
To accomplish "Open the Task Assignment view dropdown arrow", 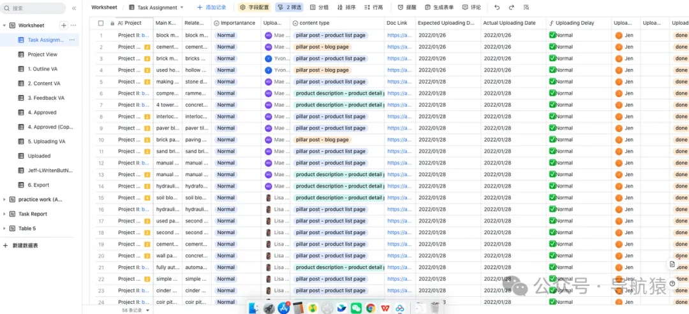I will 182,8.
